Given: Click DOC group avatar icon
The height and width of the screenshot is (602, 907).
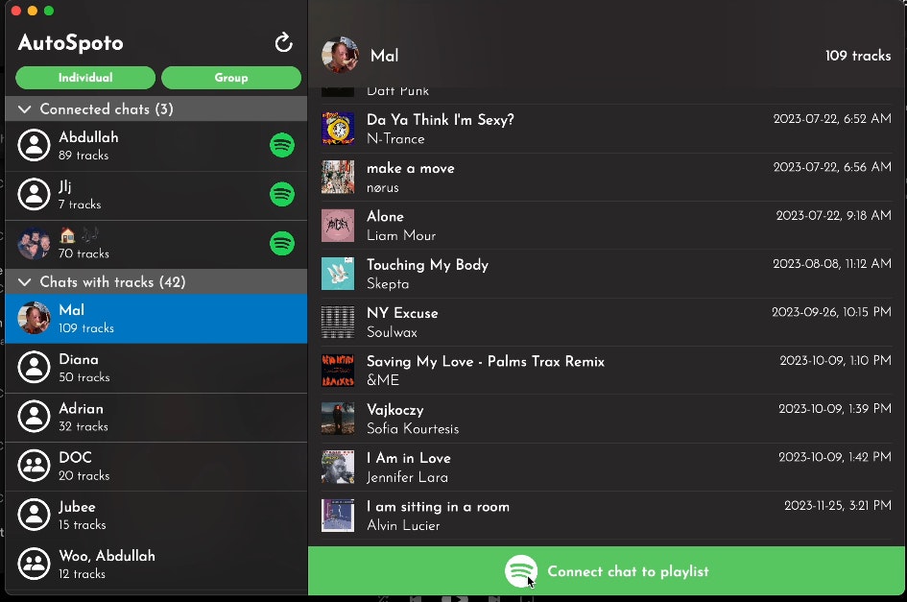Looking at the screenshot, I should pyautogui.click(x=35, y=466).
